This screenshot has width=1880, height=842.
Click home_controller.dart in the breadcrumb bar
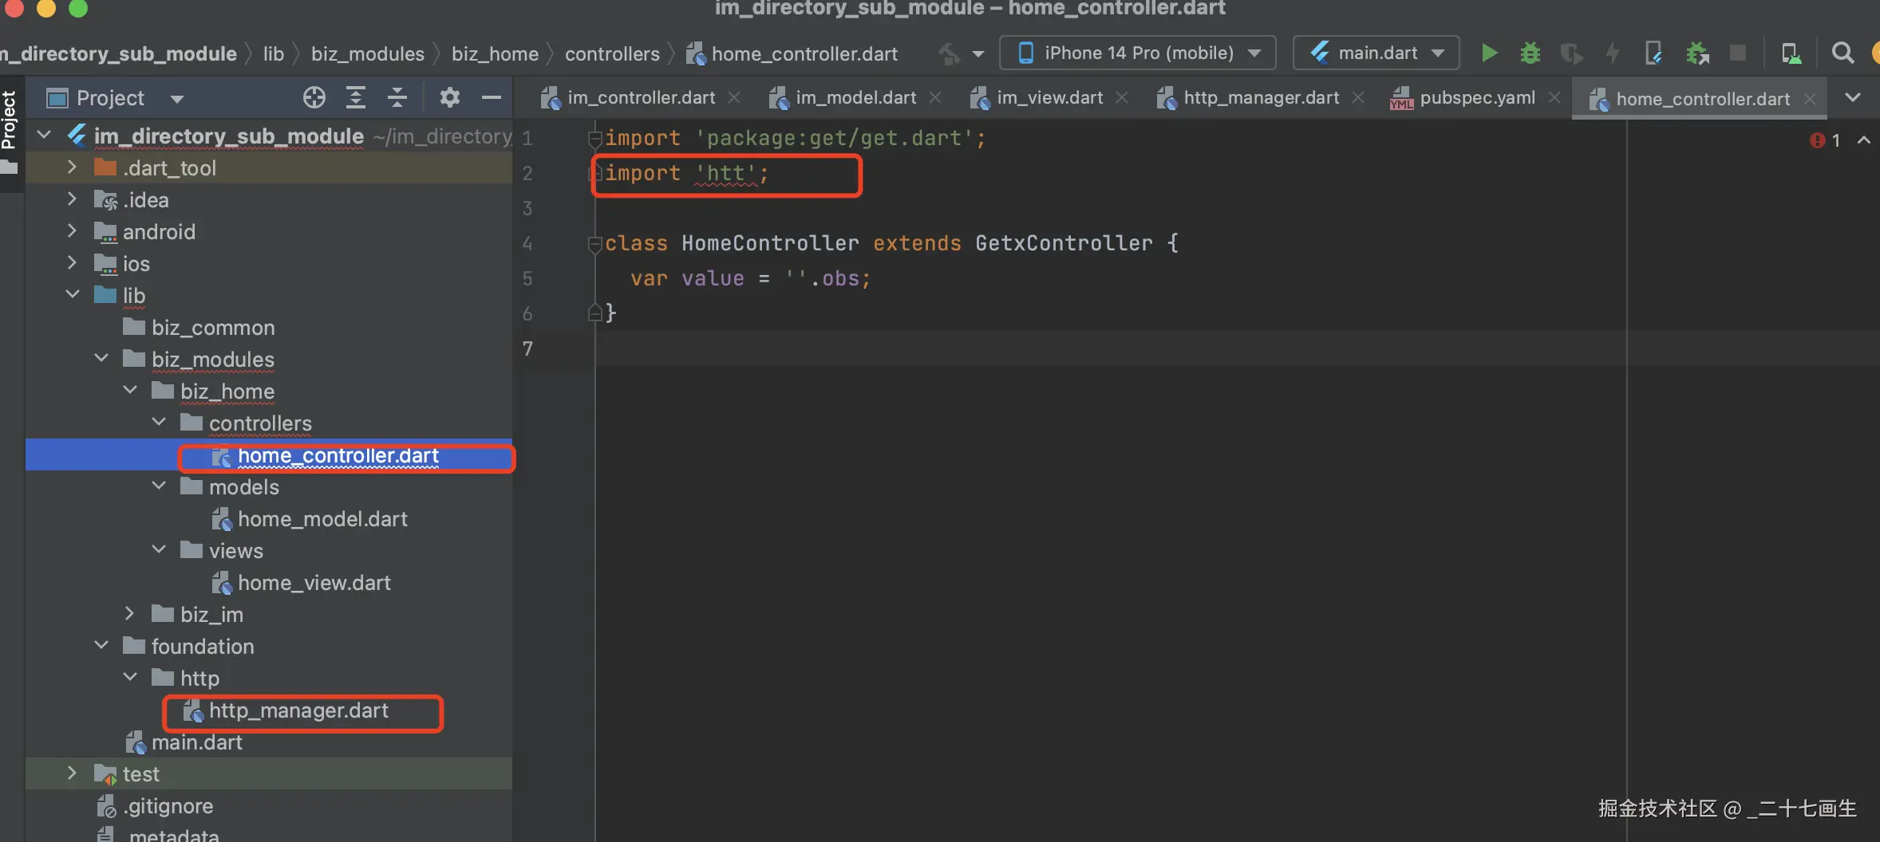coord(792,54)
